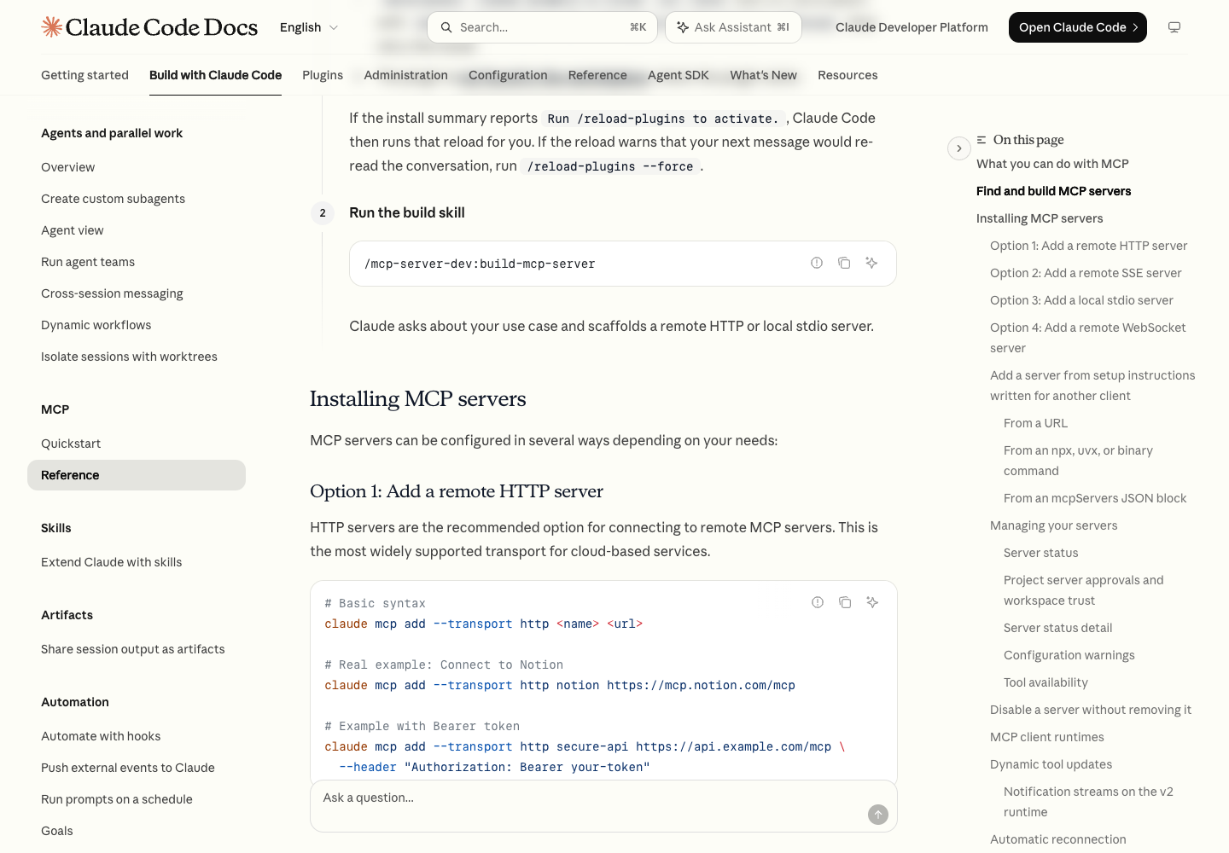This screenshot has height=853, width=1229.
Task: Collapse the On this page panel with the chevron
Action: 959,148
